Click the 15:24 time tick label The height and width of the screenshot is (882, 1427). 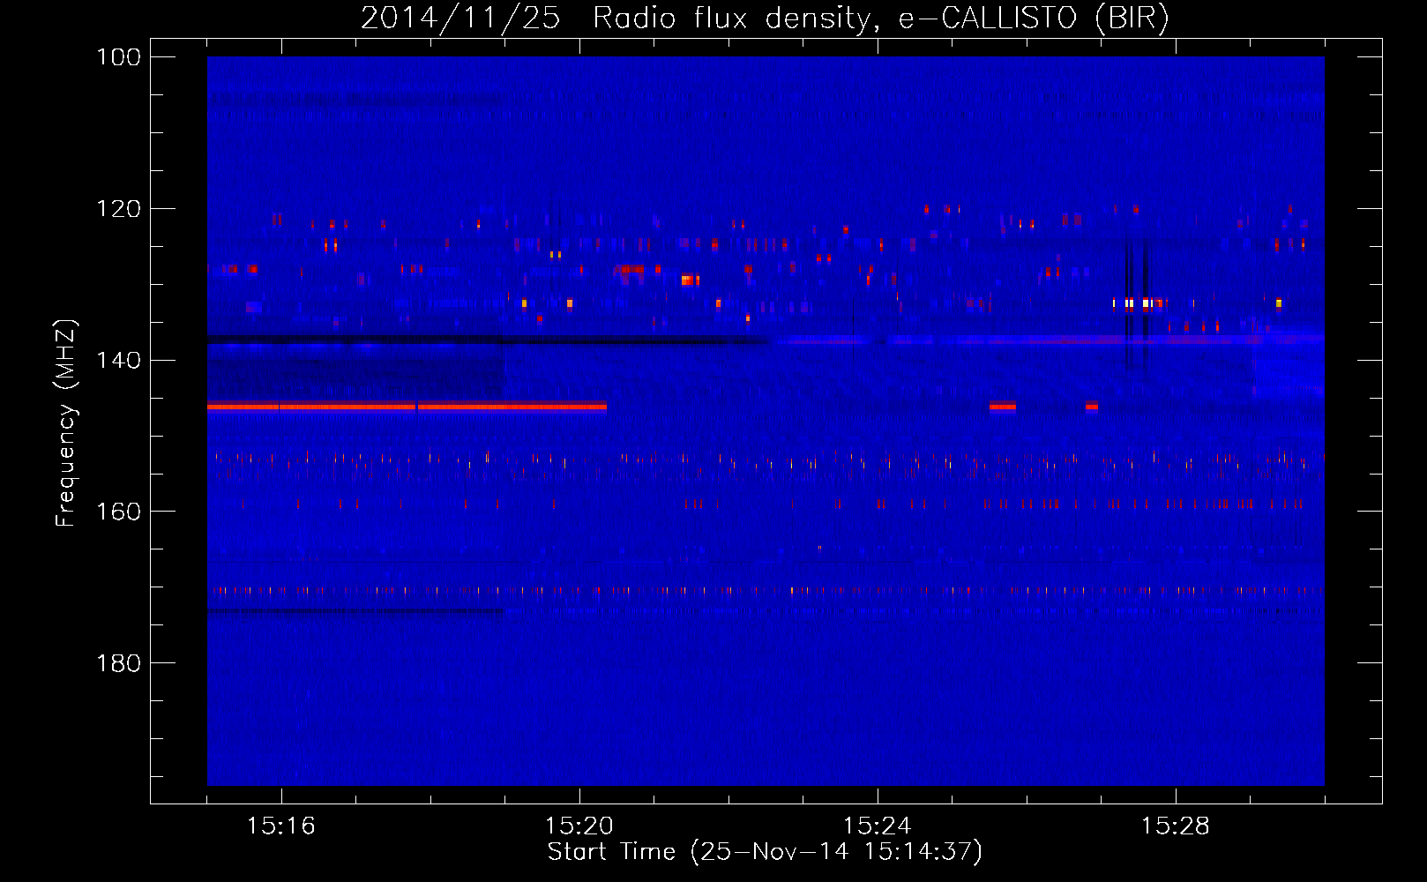point(878,826)
